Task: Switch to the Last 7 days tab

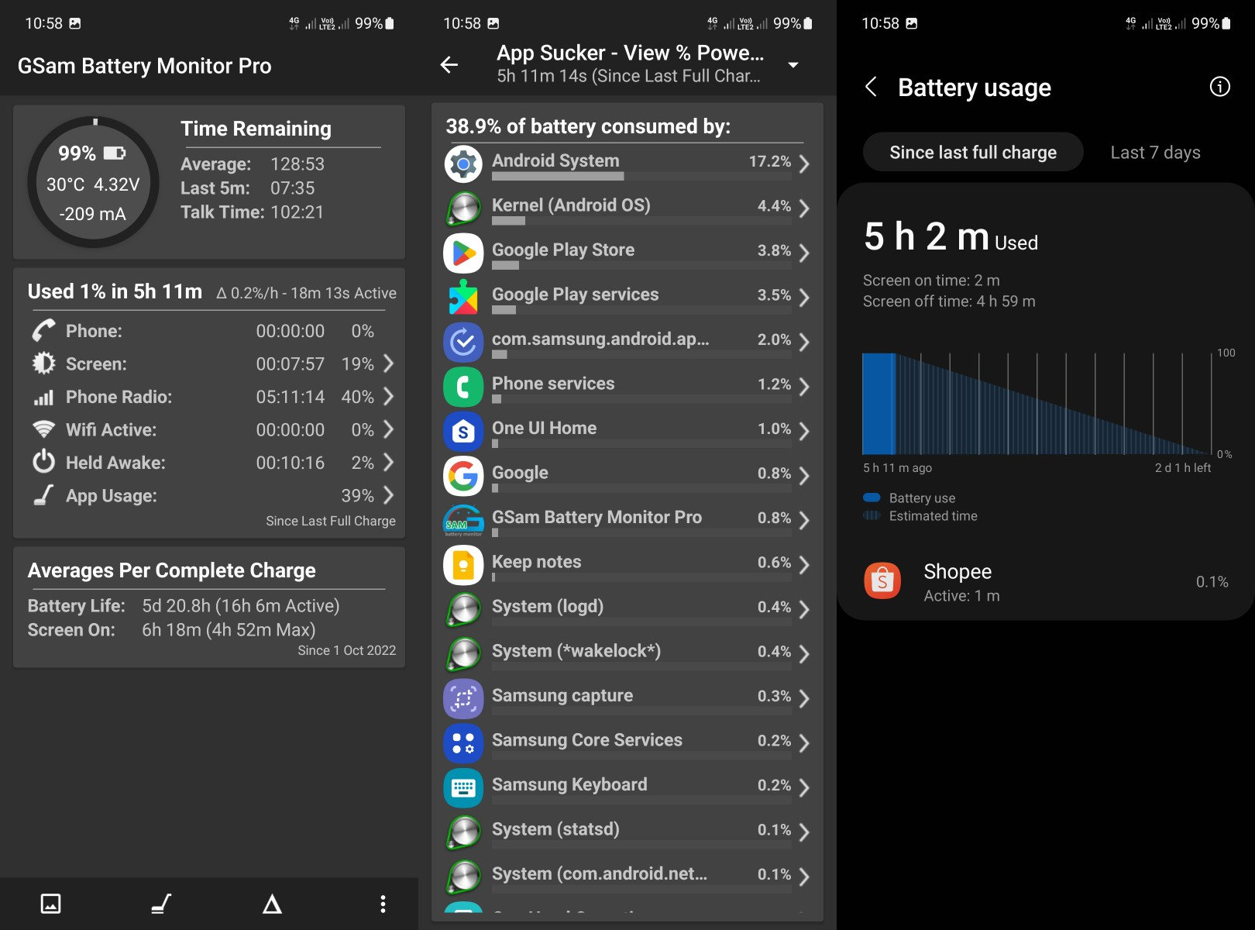Action: 1155,152
